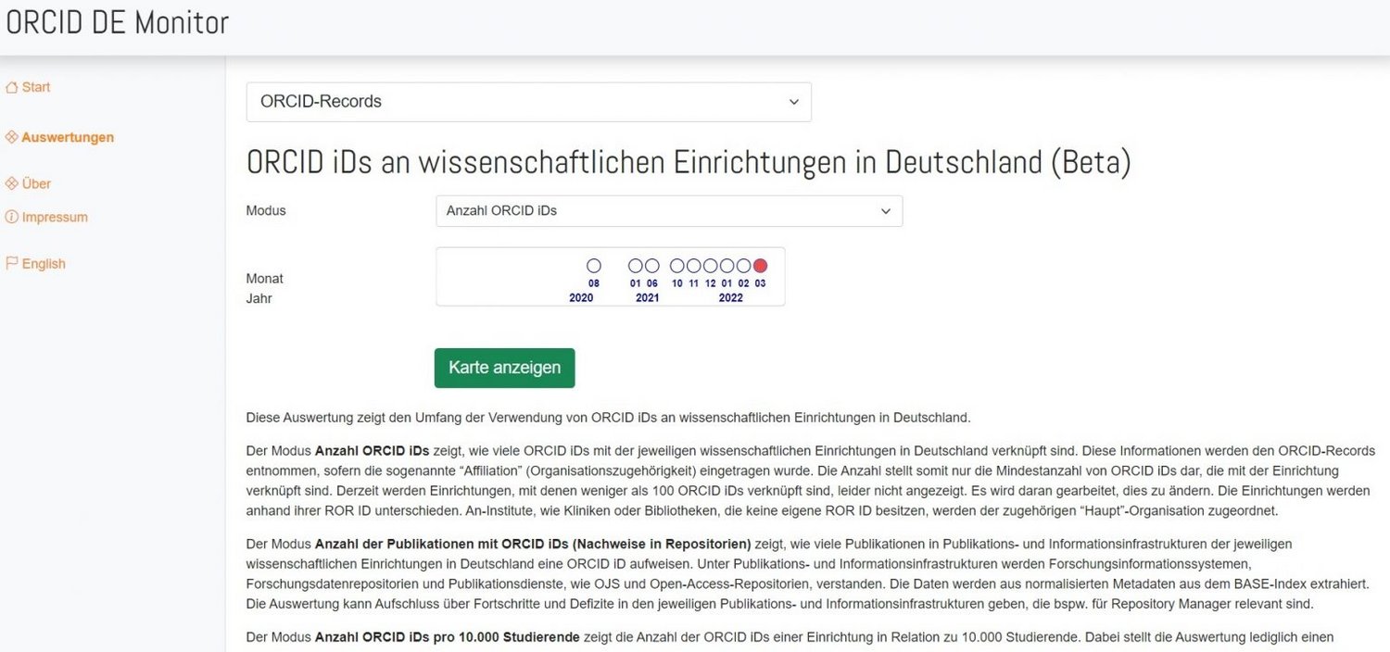Open the ORCID-Records dropdown
The image size is (1390, 652).
click(x=528, y=102)
